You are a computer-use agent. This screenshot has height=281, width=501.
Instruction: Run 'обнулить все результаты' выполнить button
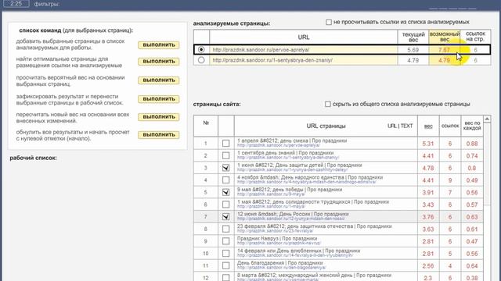pos(158,135)
